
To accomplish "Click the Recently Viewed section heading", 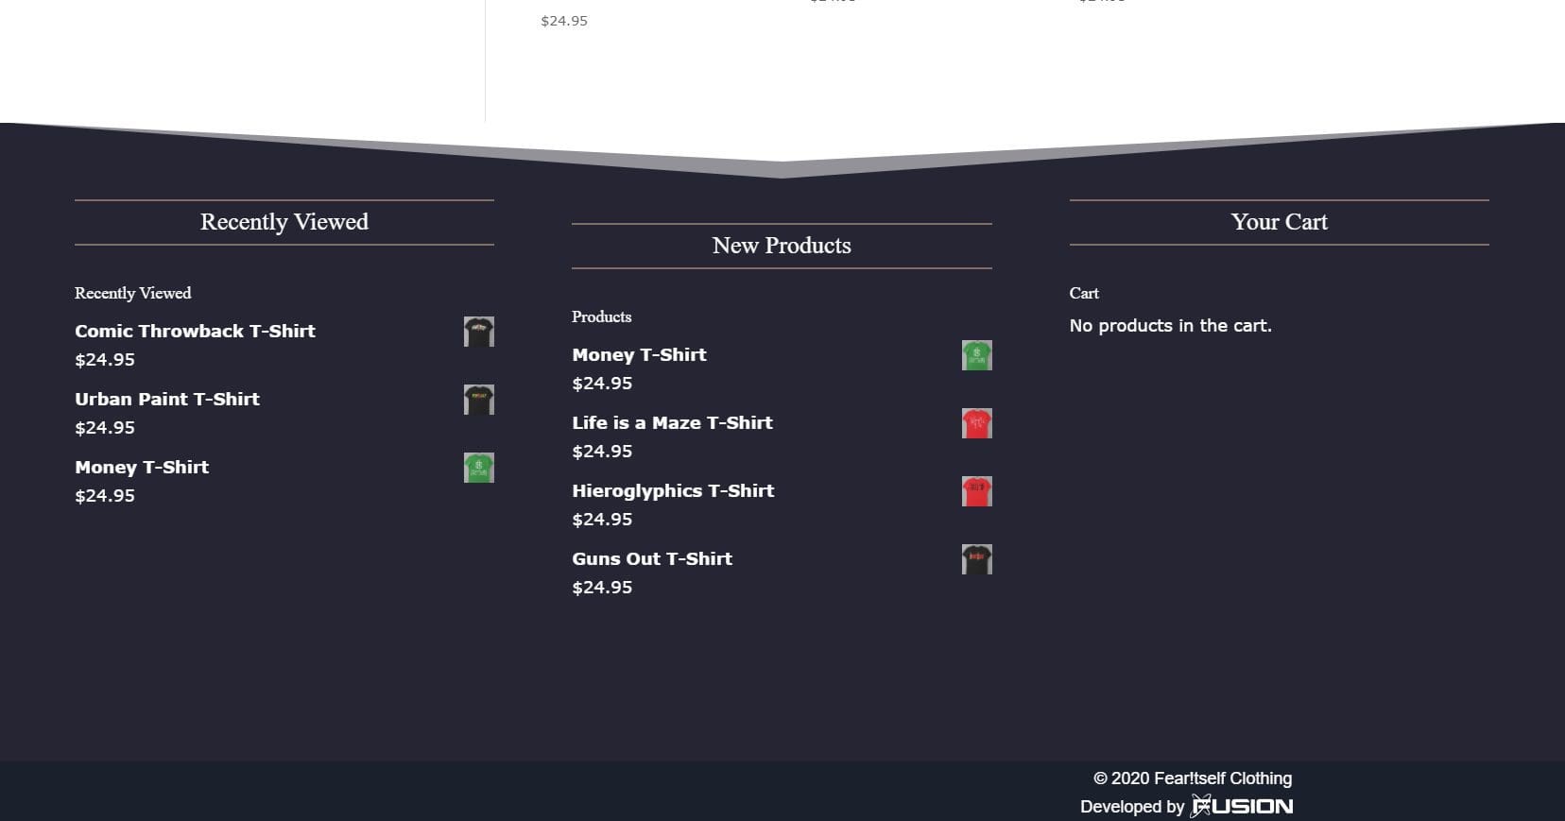I will 284,222.
